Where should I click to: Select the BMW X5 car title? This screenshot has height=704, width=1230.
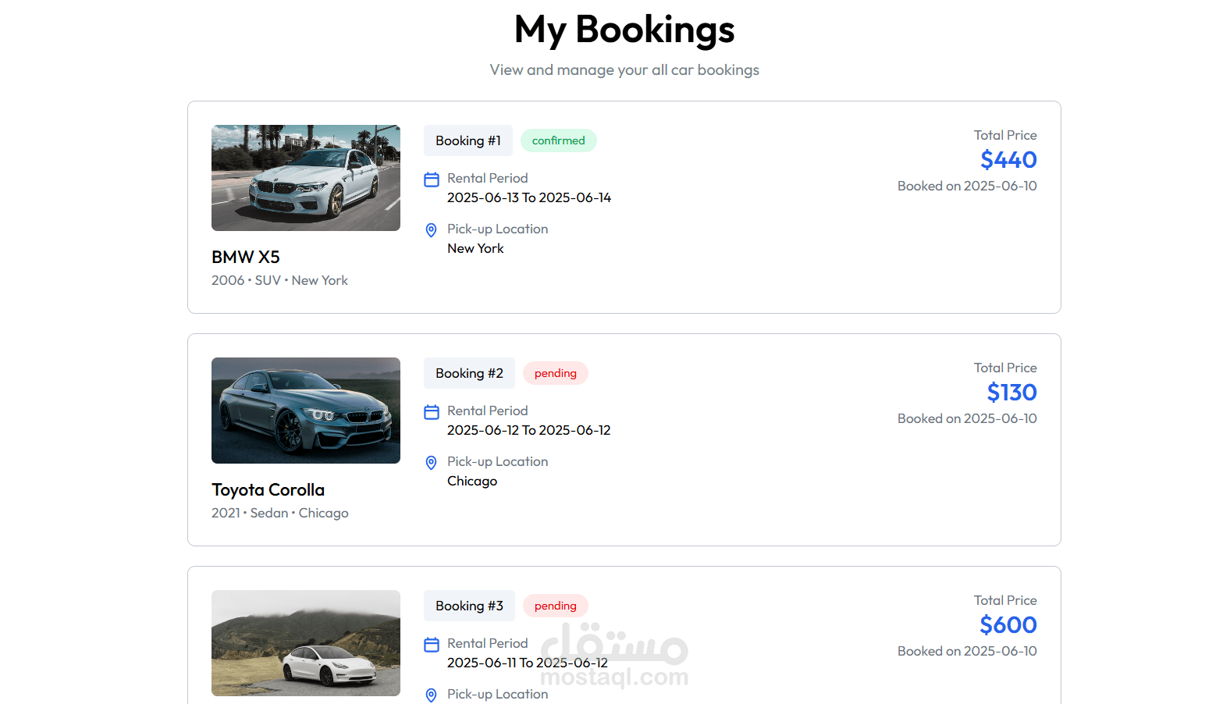[x=246, y=257]
